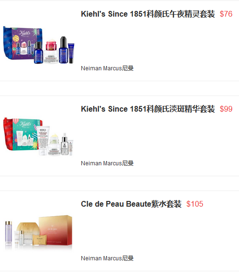Viewport: 239px width, 276px height.
Task: Click the $76 price label
Action: (226, 14)
